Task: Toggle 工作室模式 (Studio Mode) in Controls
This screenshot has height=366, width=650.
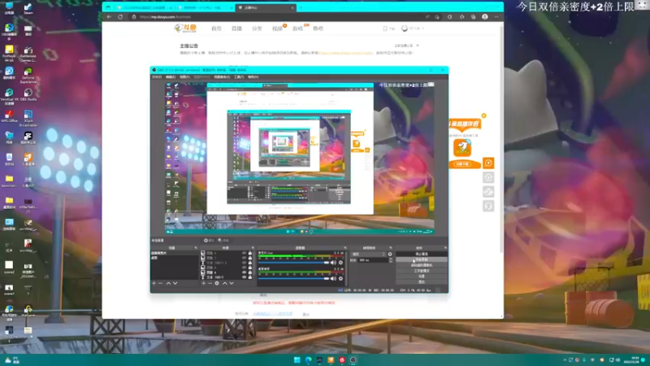Action: point(421,271)
